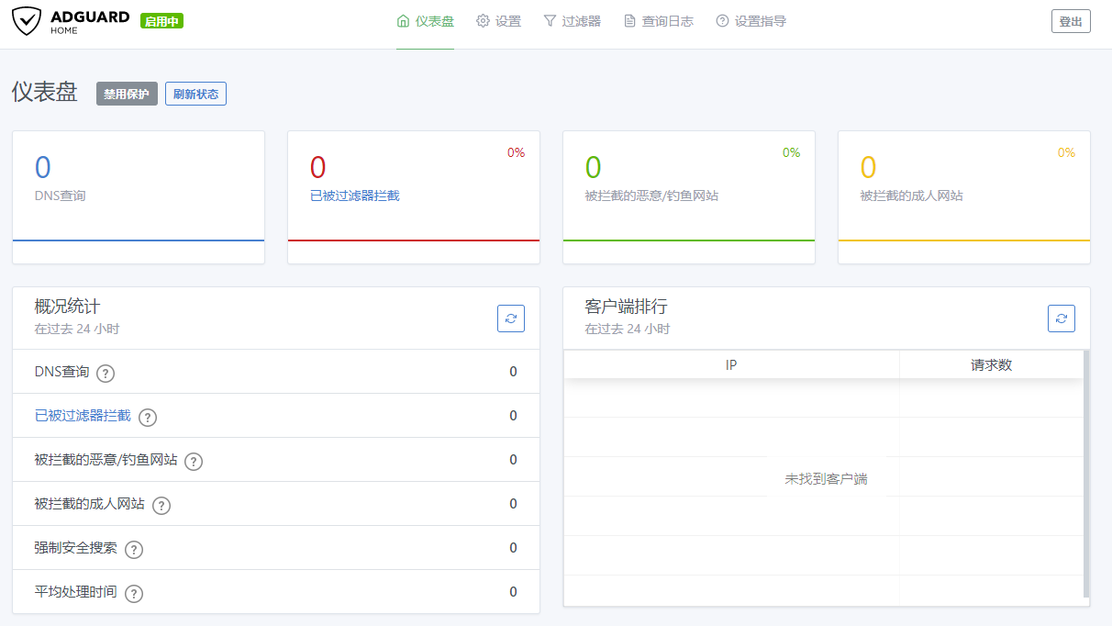Open the 设置 settings menu
1112x626 pixels.
click(x=498, y=21)
